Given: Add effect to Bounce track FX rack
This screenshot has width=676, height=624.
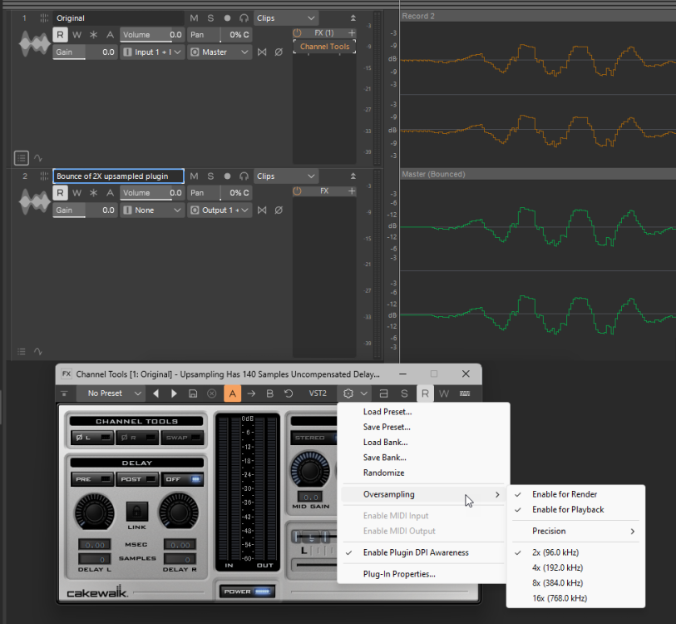Looking at the screenshot, I should (x=352, y=191).
